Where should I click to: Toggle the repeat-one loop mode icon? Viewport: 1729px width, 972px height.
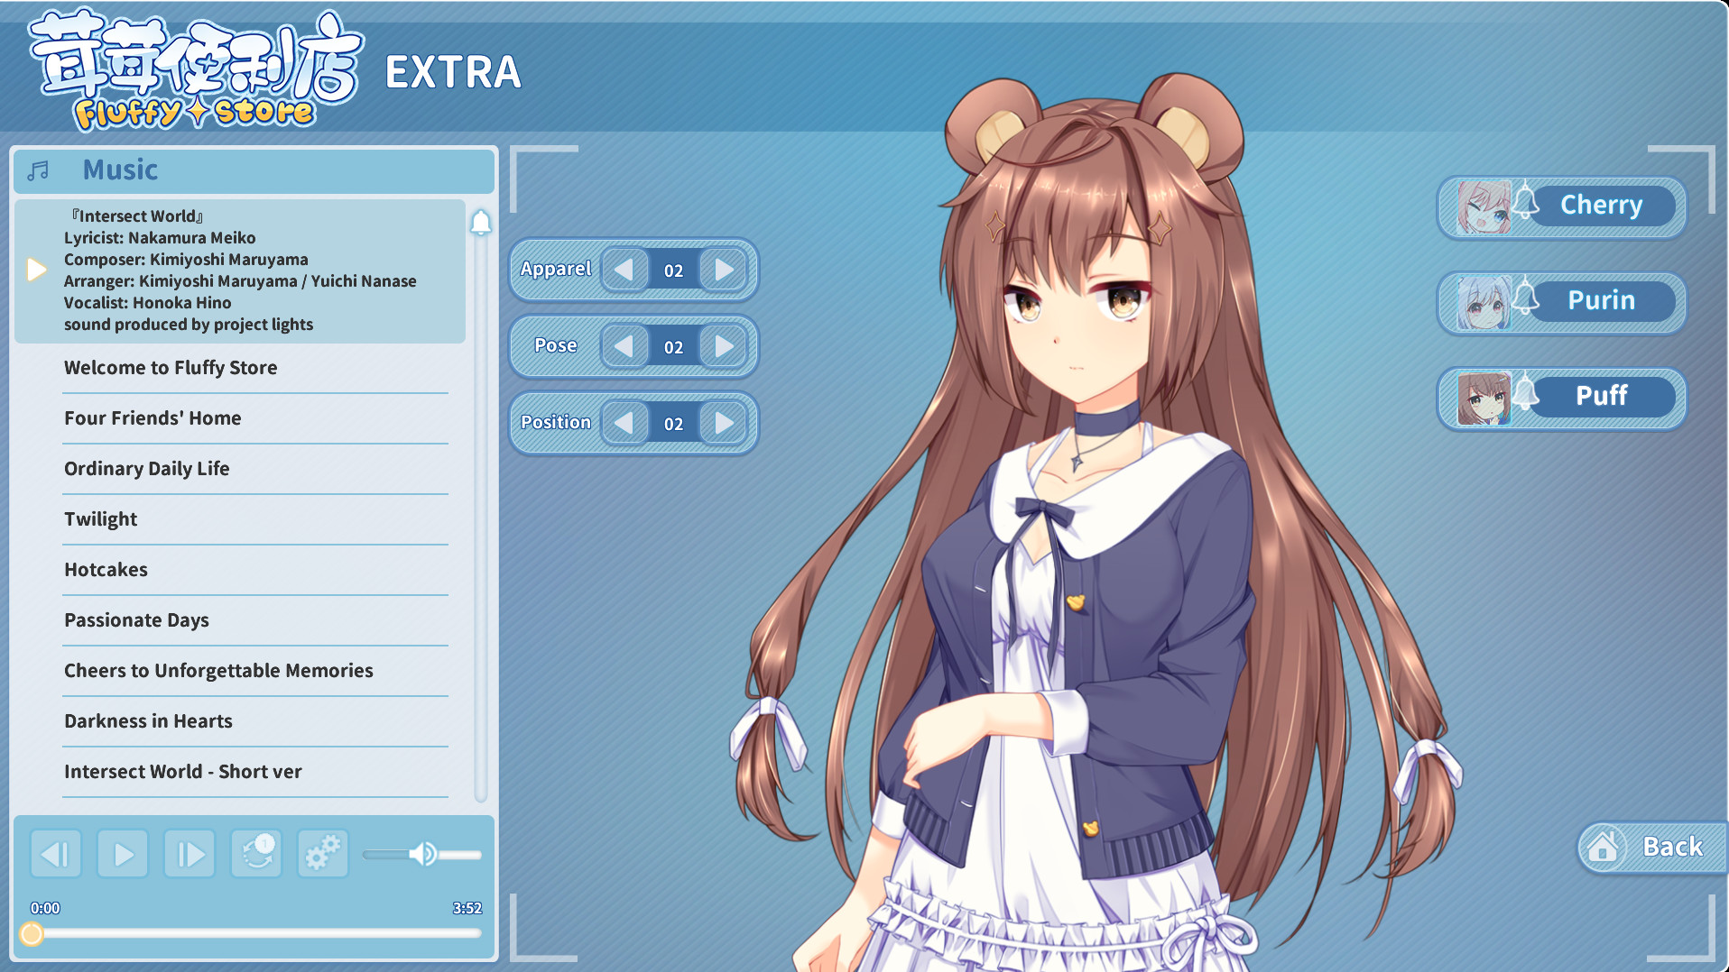256,854
